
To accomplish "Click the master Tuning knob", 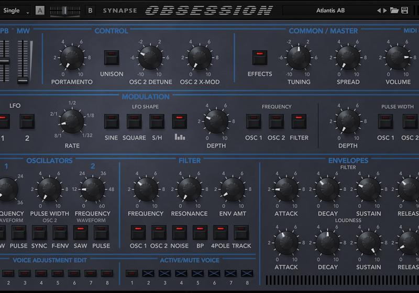I will [x=299, y=58].
